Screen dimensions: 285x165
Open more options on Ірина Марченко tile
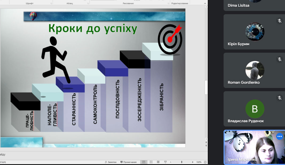280,136
